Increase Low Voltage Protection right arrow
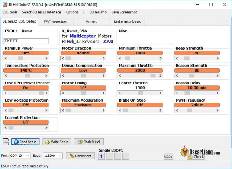The width and height of the screenshot is (232, 169). coord(46,110)
